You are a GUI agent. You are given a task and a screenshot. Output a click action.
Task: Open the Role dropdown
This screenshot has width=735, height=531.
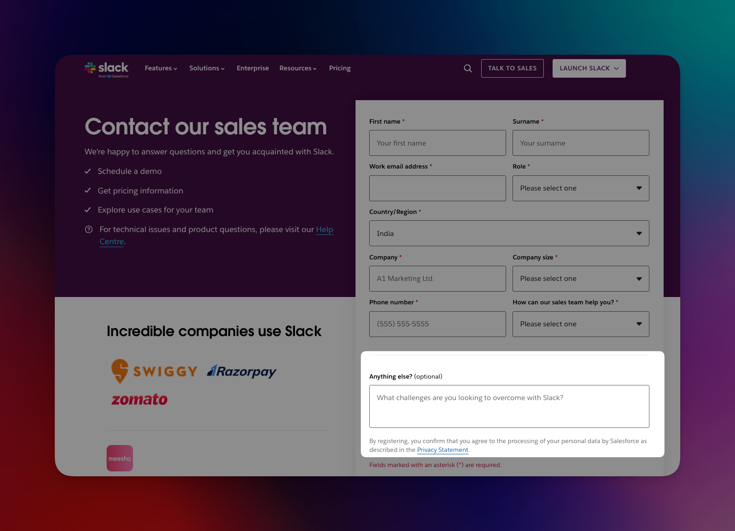580,188
